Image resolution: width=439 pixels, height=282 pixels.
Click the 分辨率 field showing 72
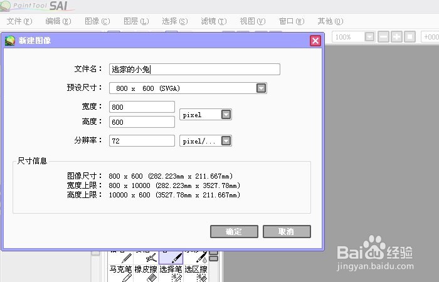point(142,141)
